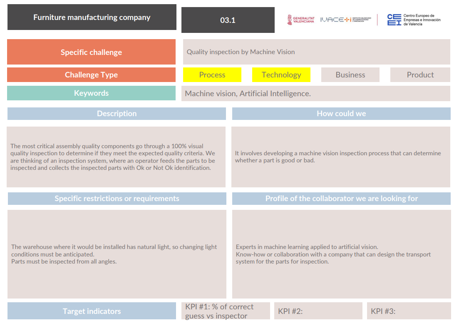Click the Furniture manufacturing company title
Image resolution: width=459 pixels, height=326 pixels.
click(x=92, y=17)
